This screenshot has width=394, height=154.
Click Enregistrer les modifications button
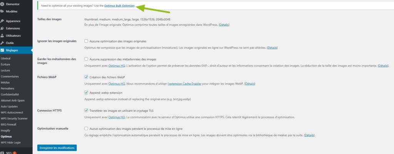click(x=57, y=148)
